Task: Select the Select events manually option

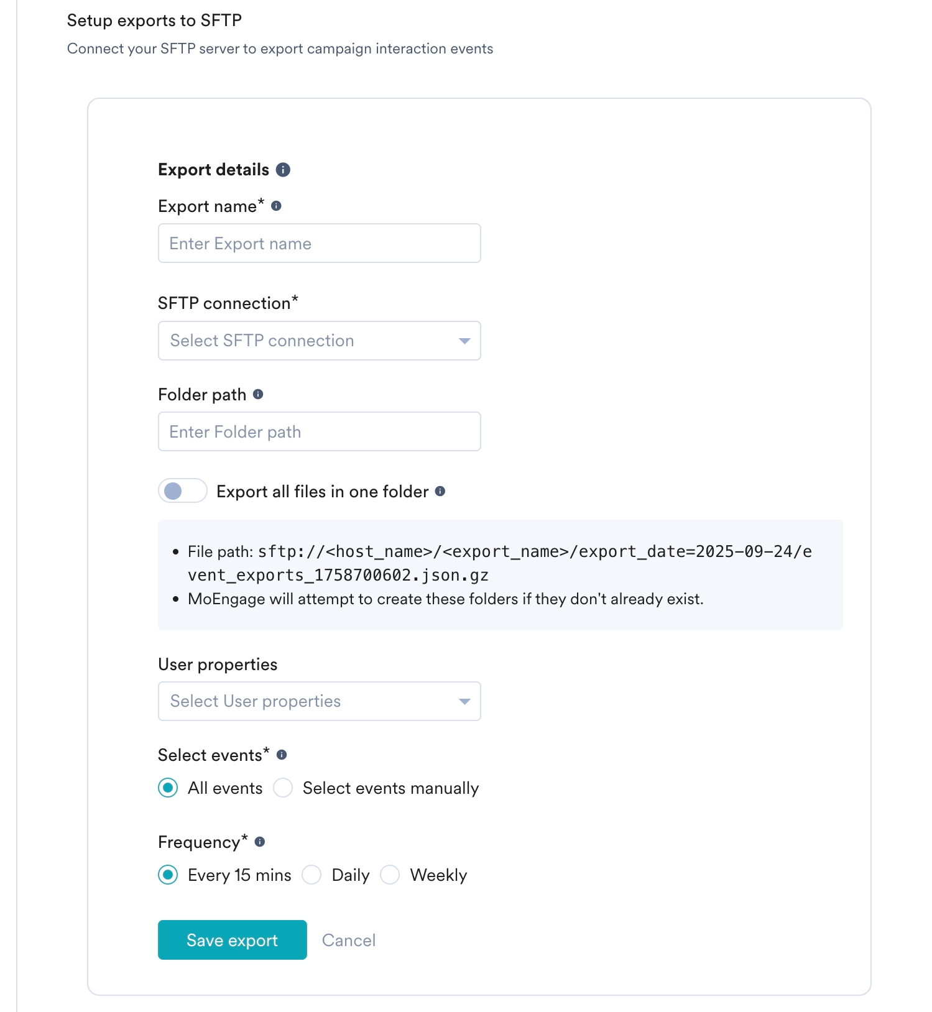Action: click(283, 788)
